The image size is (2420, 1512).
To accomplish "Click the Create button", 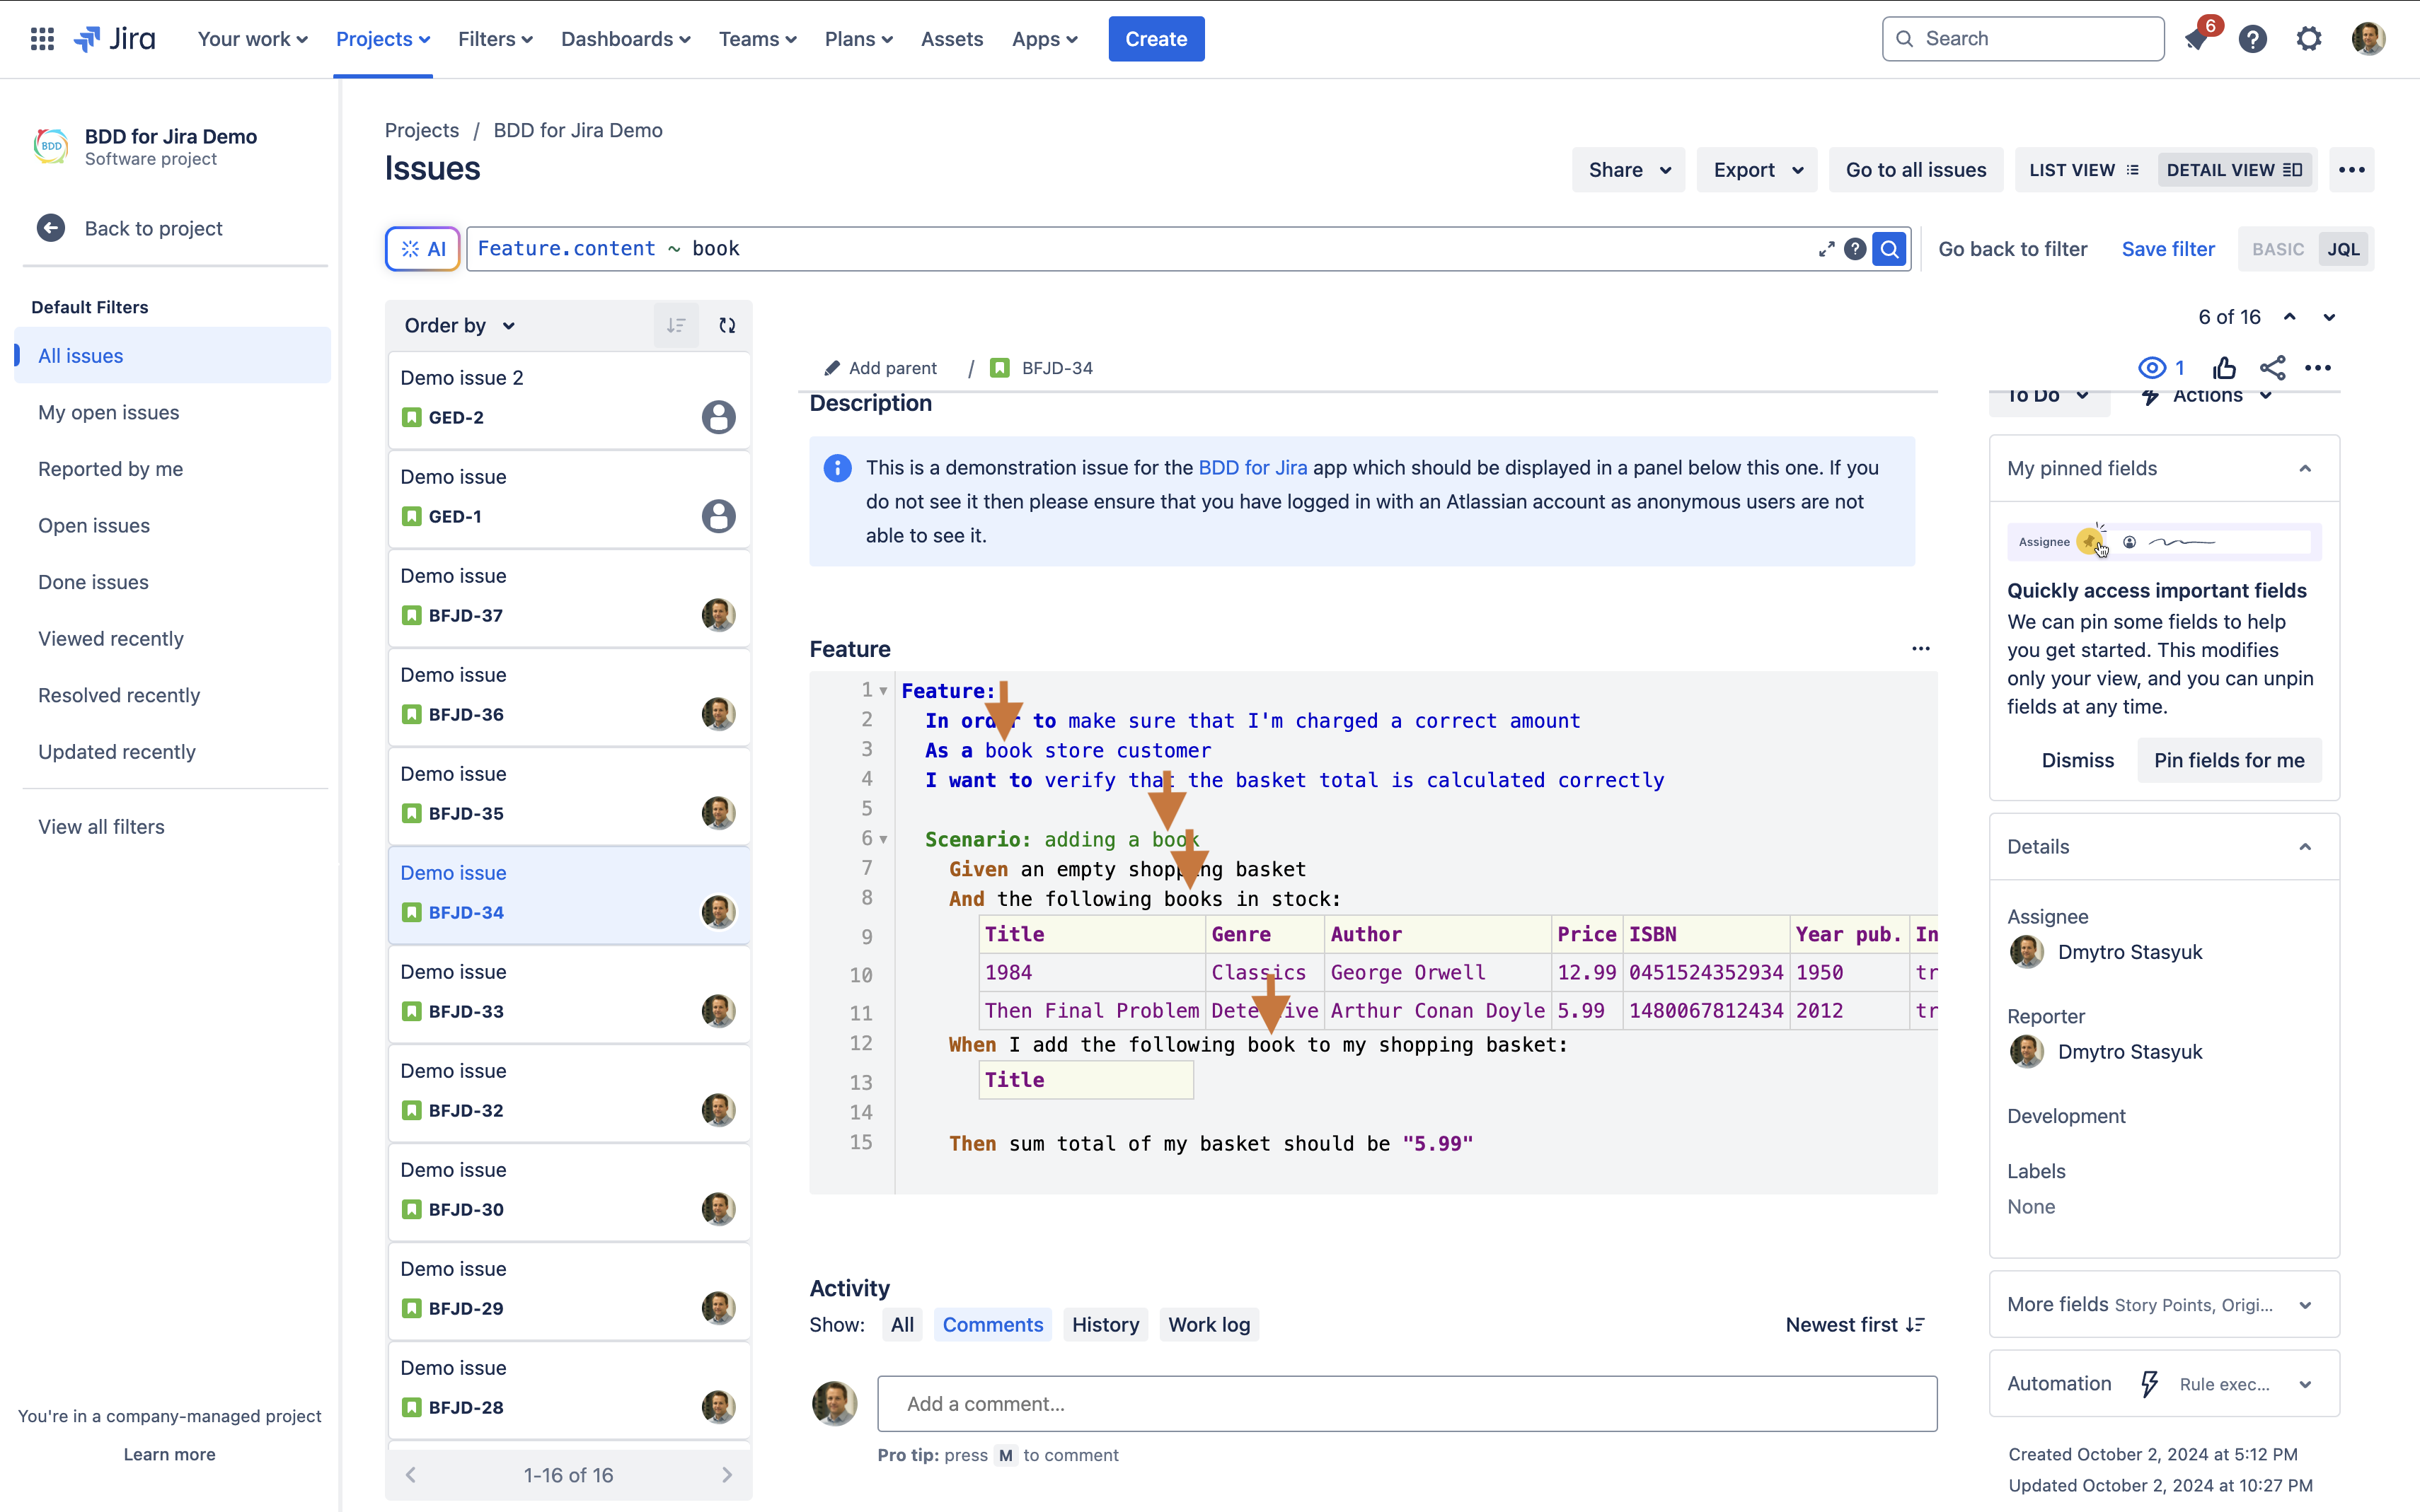I will 1156,39.
